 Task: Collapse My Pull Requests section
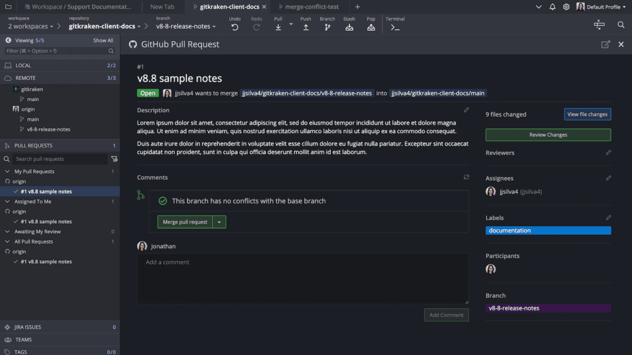tap(7, 171)
